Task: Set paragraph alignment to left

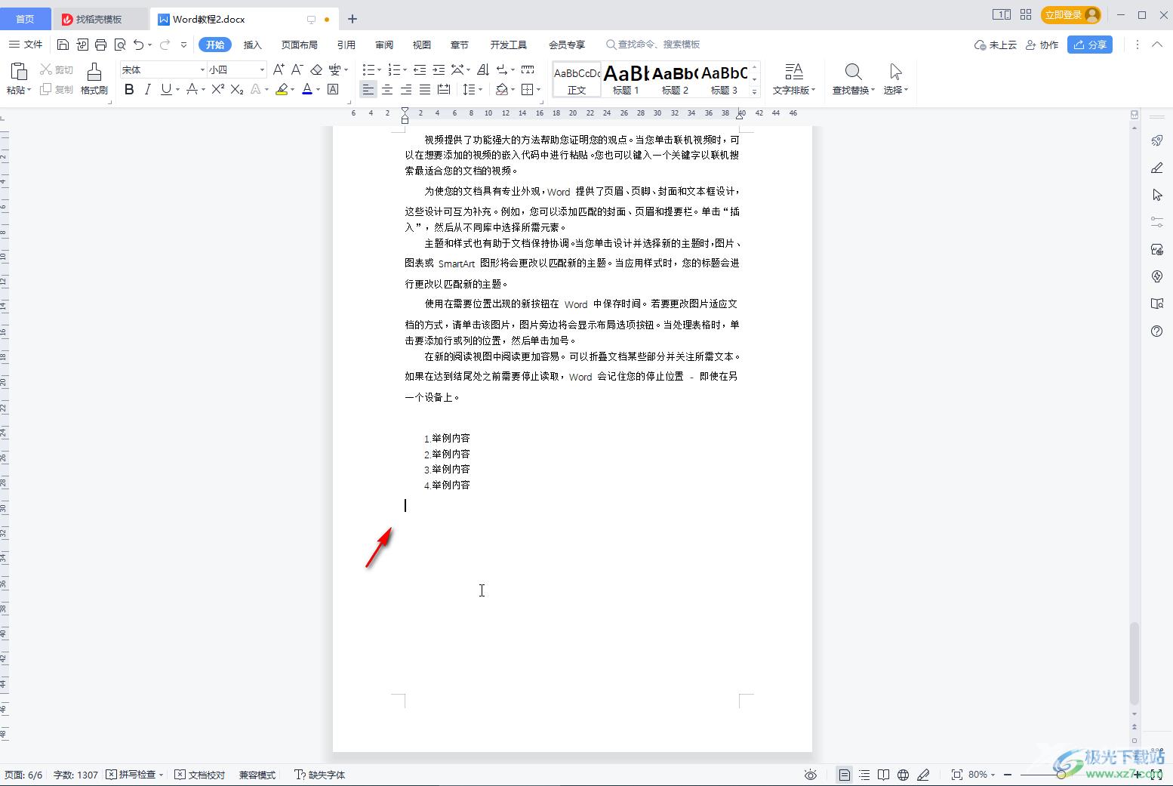Action: [x=368, y=89]
